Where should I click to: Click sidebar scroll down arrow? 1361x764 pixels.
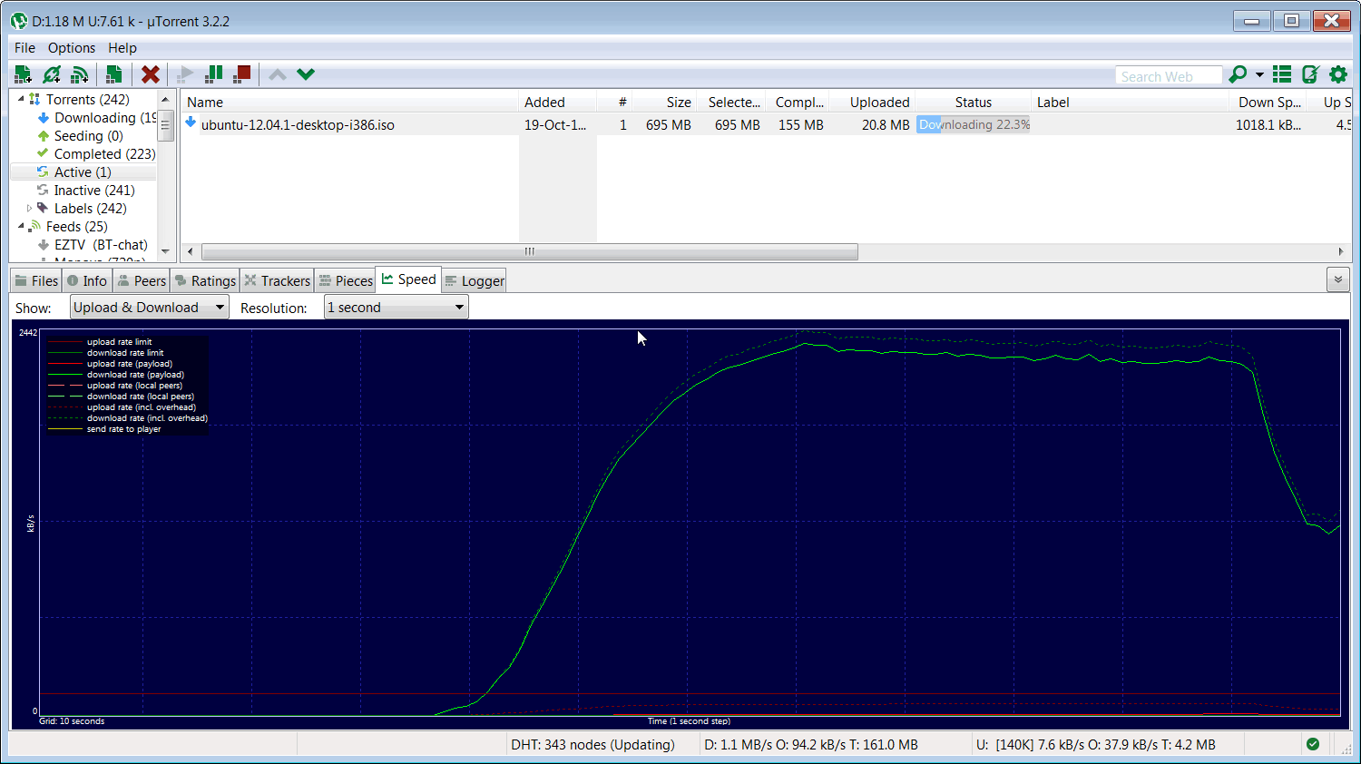coord(165,251)
